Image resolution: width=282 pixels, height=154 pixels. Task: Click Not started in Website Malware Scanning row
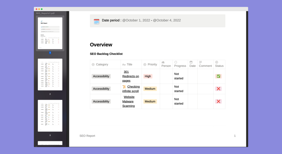tap(179, 101)
